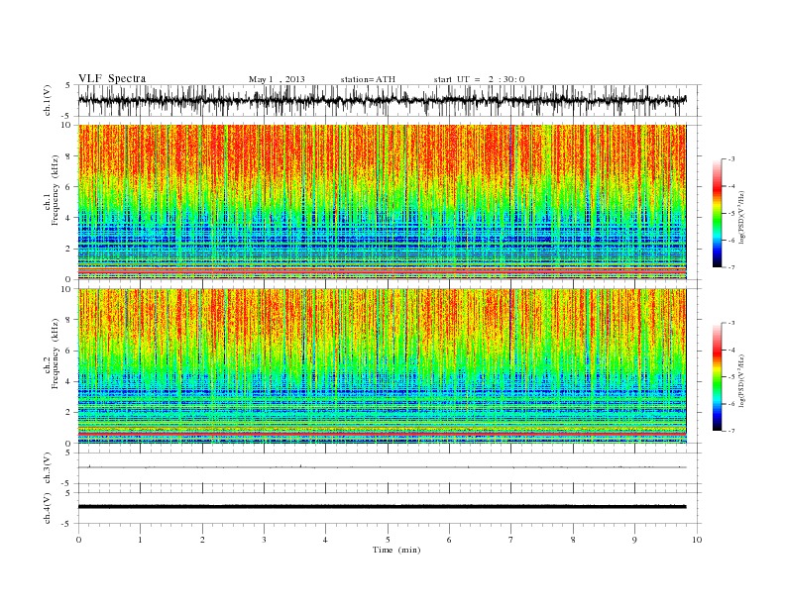Click the ch.4 voltage trace panel
This screenshot has height=606, width=785.
pyautogui.click(x=390, y=507)
